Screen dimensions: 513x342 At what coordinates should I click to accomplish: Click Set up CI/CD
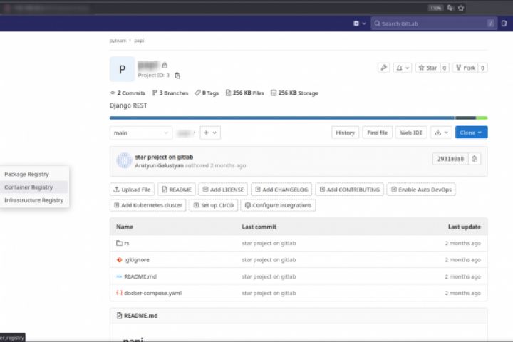point(214,205)
